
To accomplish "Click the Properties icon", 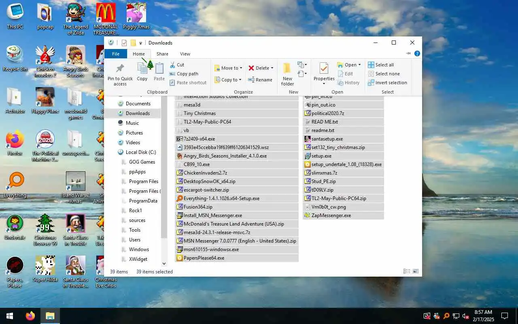I will [x=324, y=68].
